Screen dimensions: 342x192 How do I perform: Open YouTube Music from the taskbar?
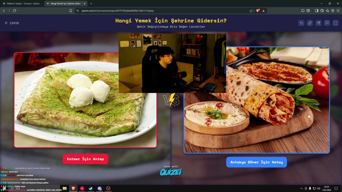pos(82,189)
